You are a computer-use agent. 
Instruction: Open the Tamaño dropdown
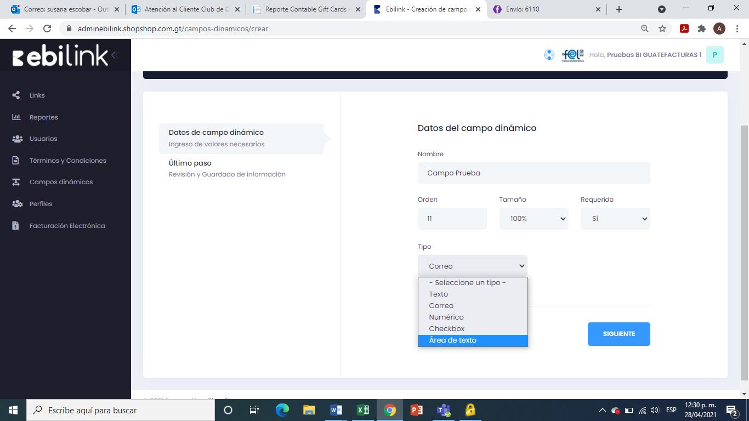(x=534, y=219)
